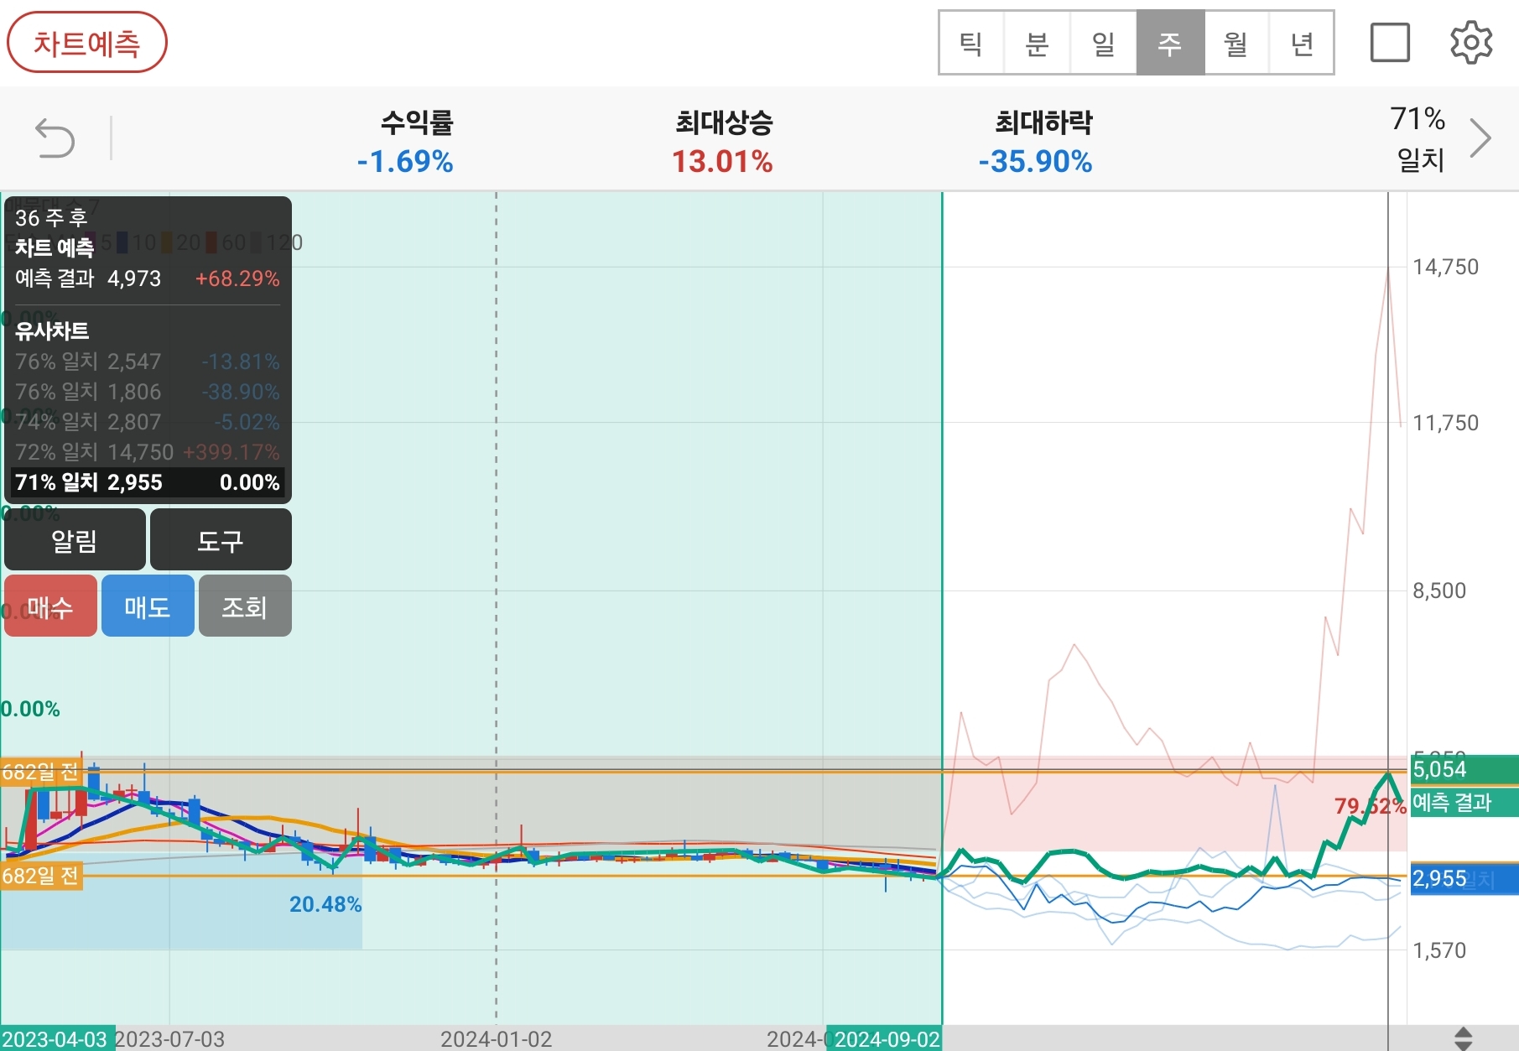Open the settings gear icon
This screenshot has height=1051, width=1519.
coord(1471,43)
